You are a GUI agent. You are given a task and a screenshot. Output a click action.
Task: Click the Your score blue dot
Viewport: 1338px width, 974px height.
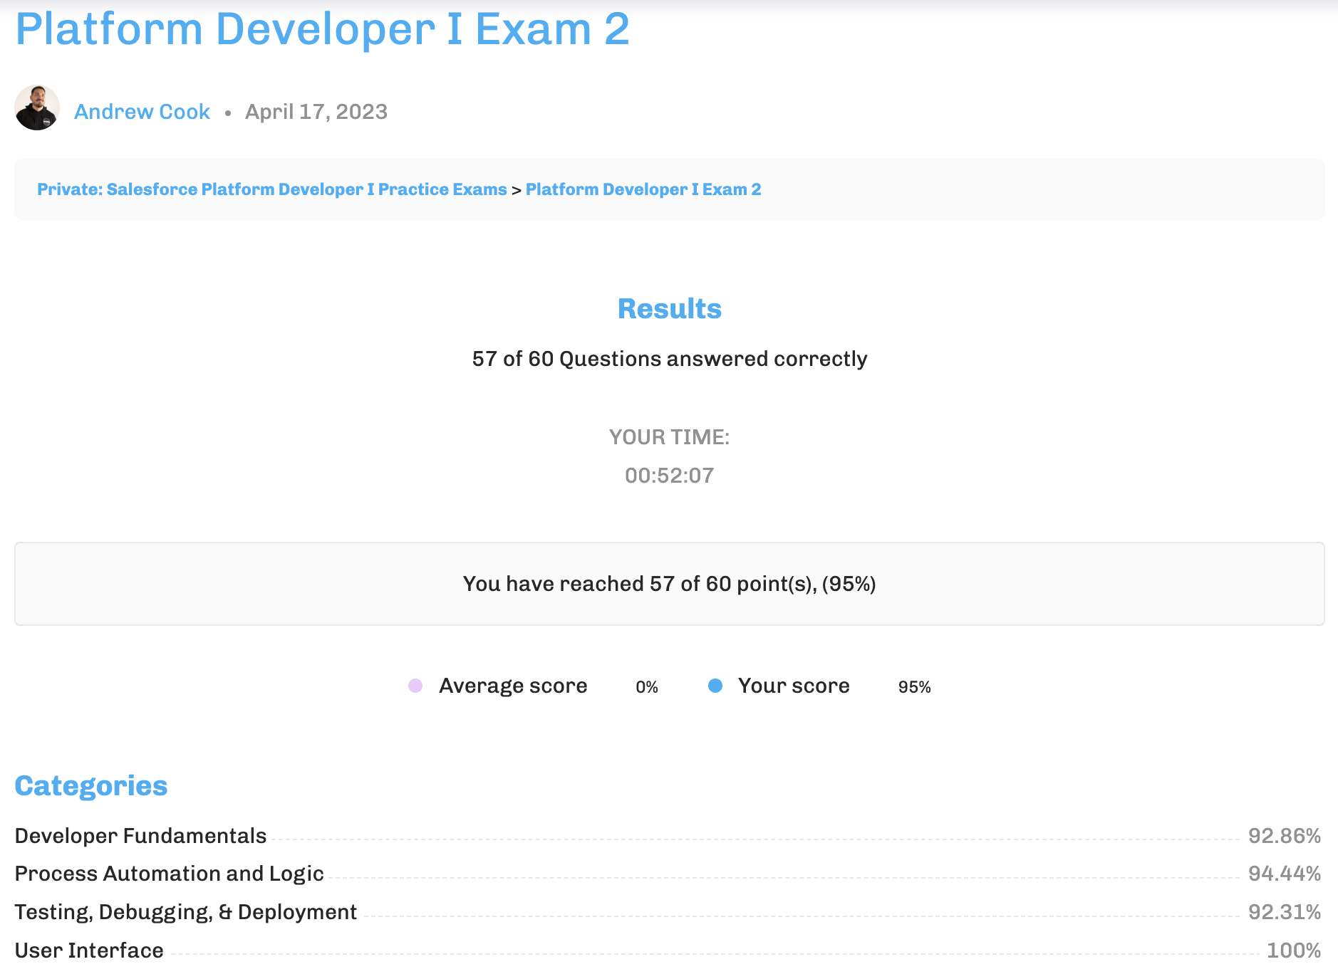[715, 686]
